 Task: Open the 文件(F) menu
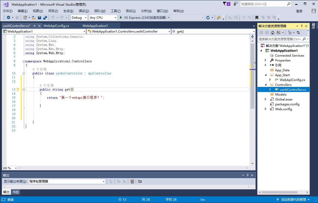pos(8,11)
